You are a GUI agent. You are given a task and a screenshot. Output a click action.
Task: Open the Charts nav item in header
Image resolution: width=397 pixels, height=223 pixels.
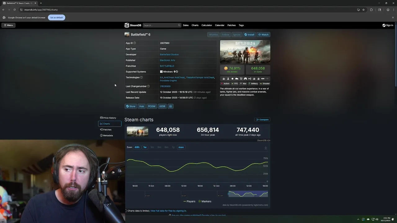click(195, 25)
